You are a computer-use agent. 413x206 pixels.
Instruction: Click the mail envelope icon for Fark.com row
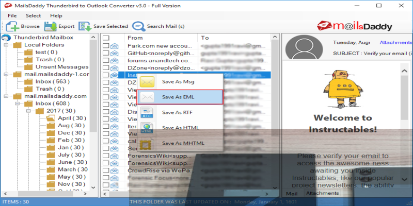[x=114, y=46]
